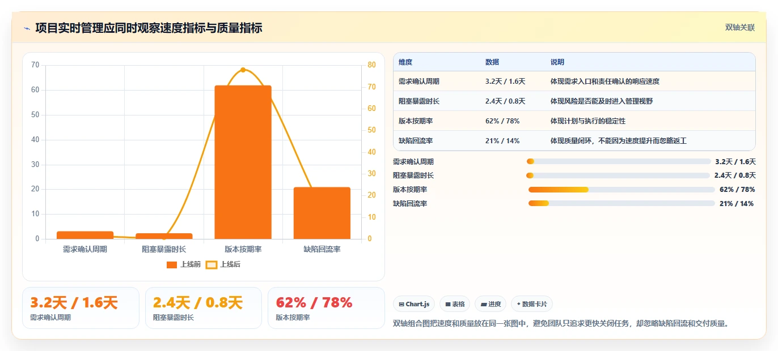
Task: Click table cell 21% / 14%
Action: (x=502, y=141)
